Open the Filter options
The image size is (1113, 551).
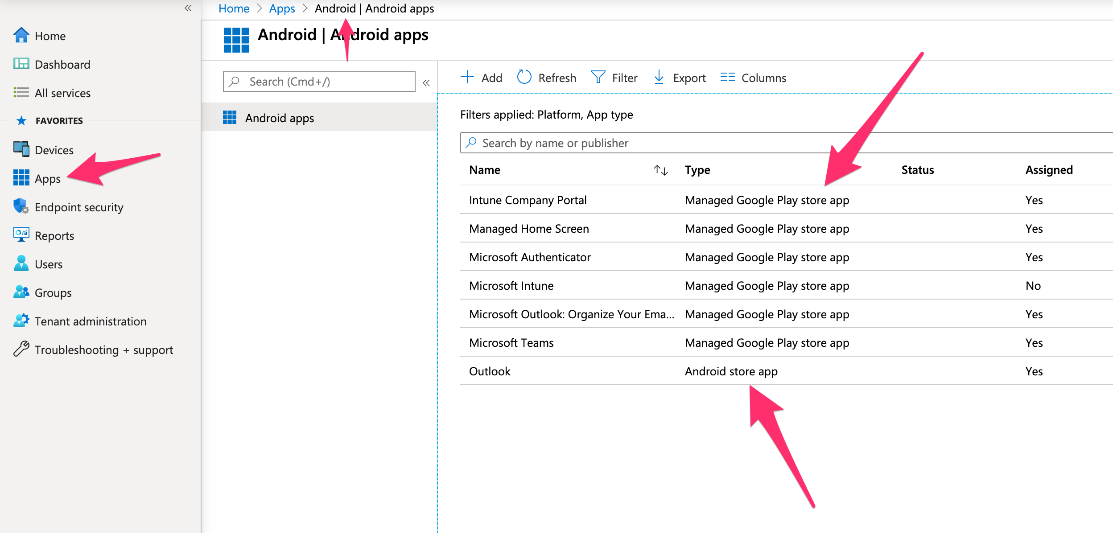click(x=614, y=77)
